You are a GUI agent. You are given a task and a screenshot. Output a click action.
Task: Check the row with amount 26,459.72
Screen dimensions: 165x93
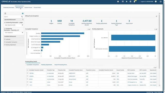coord(28,76)
